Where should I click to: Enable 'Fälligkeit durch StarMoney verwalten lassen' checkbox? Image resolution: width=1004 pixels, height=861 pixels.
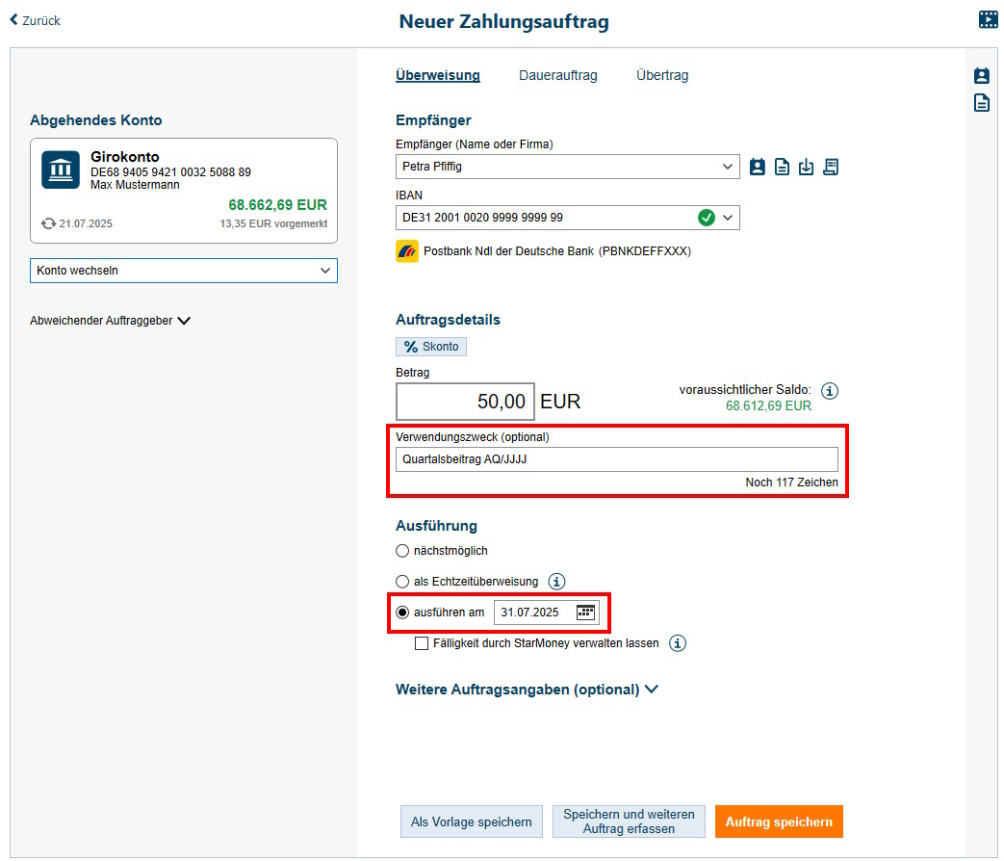(422, 643)
